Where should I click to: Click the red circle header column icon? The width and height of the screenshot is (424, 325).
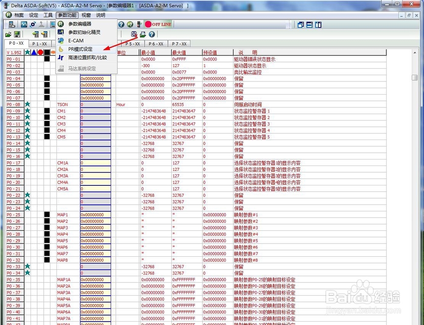(40, 52)
